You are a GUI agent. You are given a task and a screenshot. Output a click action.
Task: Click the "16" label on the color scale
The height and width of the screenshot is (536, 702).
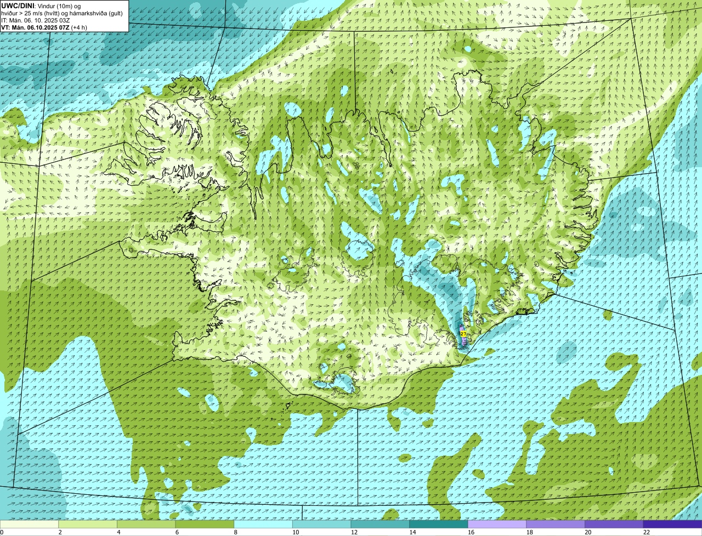coord(471,532)
